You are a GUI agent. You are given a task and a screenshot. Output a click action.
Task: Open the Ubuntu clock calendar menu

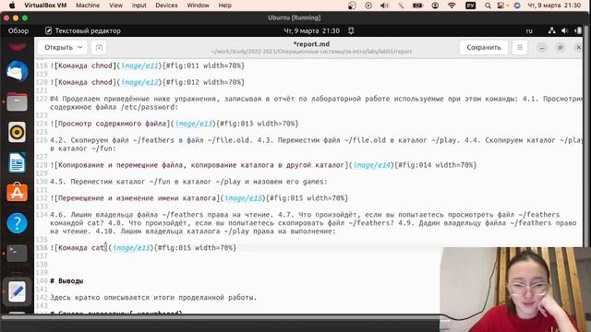[311, 30]
